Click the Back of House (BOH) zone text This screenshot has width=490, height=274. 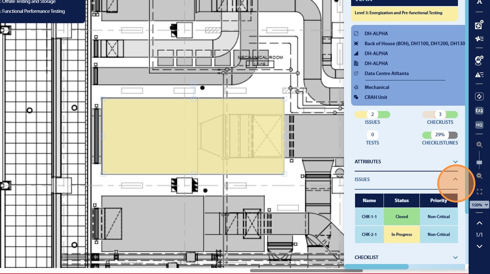pyautogui.click(x=415, y=43)
